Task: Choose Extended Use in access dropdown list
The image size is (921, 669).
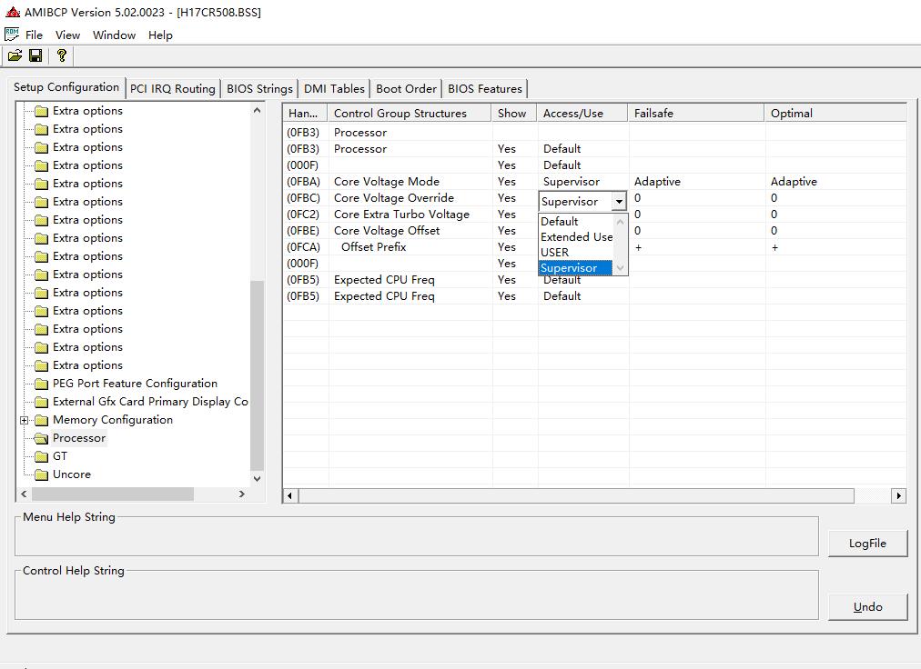Action: click(576, 237)
